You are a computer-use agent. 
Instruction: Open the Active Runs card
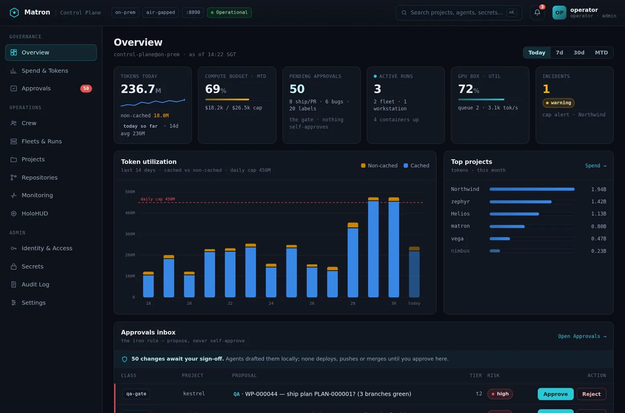pos(405,105)
